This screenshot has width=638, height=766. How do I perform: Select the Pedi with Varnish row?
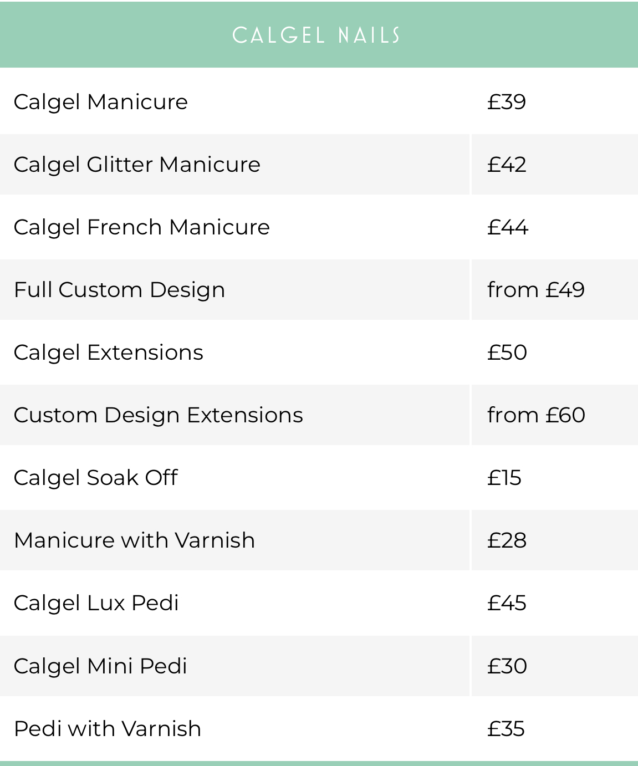[319, 728]
